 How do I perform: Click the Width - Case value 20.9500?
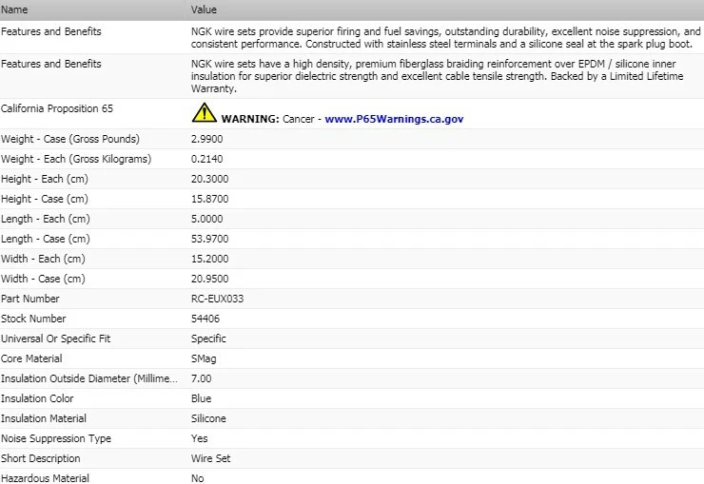(x=209, y=279)
